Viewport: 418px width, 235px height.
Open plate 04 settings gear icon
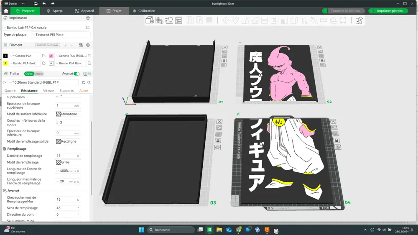tap(338, 147)
